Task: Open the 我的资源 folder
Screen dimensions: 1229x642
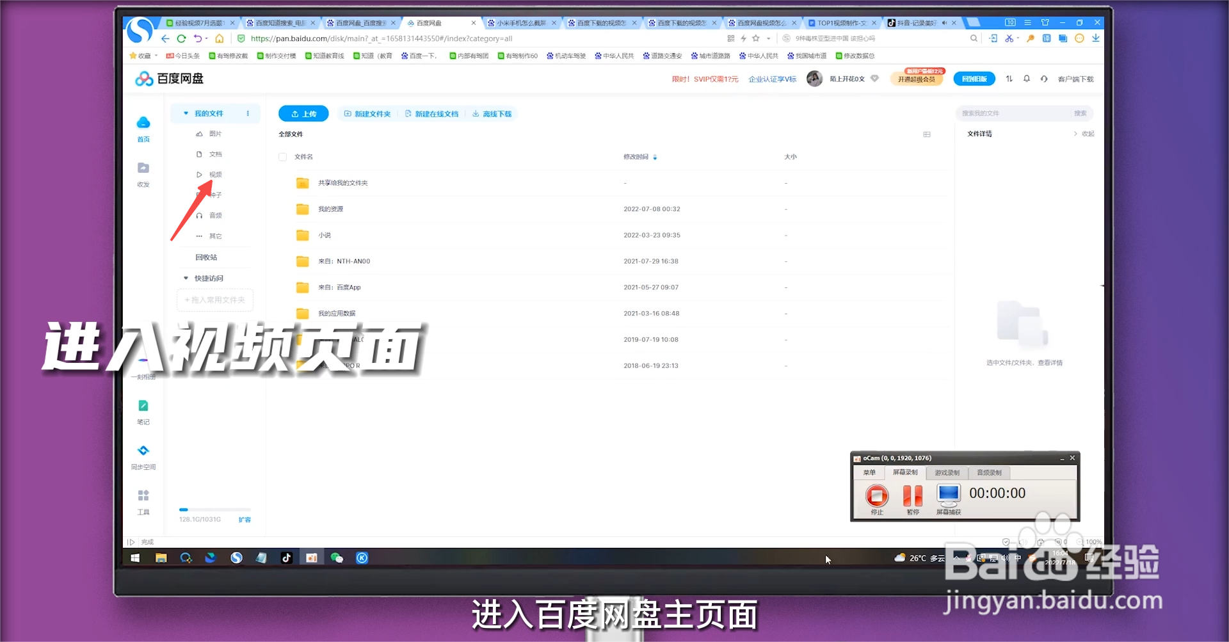Action: click(x=330, y=209)
